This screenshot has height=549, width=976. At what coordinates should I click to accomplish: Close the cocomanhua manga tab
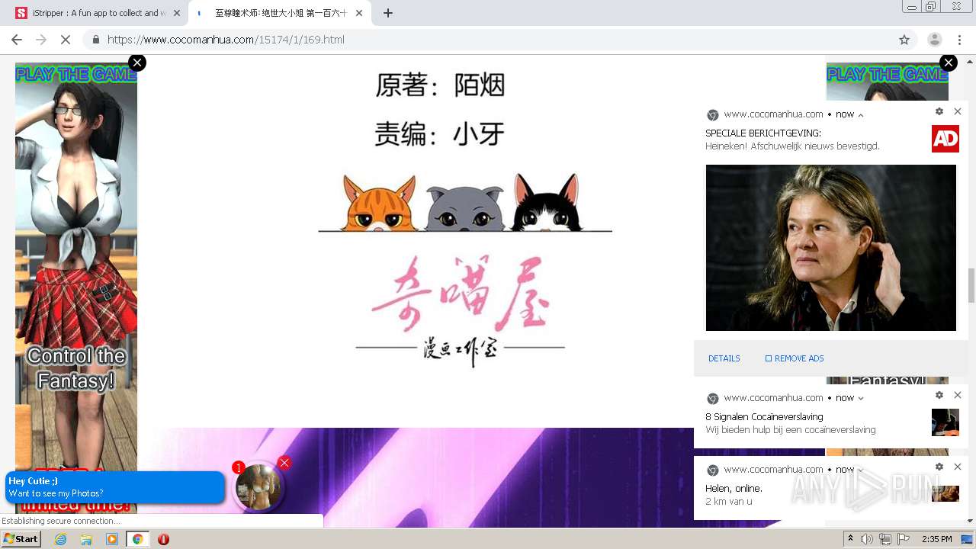(359, 13)
